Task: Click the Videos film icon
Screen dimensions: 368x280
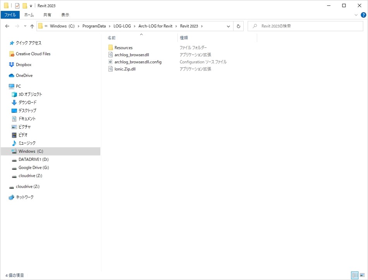Action: point(14,135)
